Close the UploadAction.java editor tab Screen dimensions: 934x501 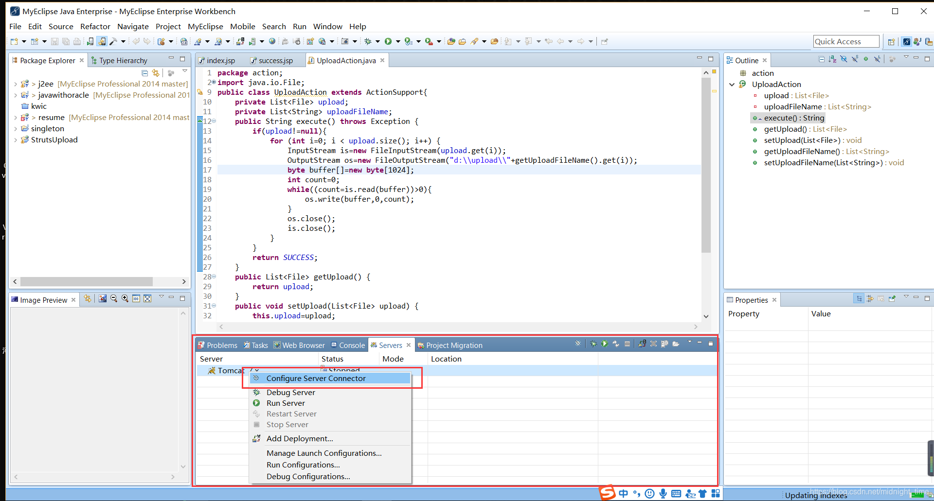click(x=382, y=60)
